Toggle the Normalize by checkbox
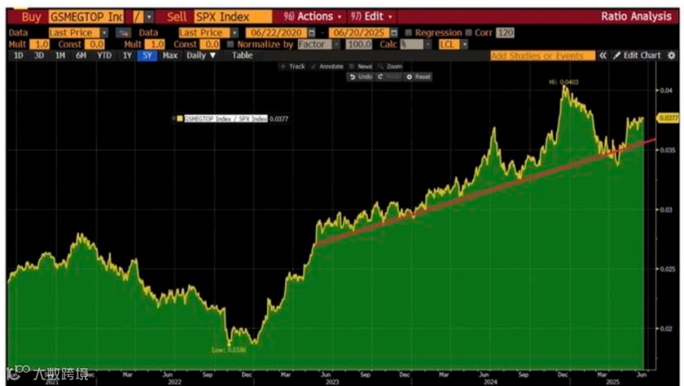Image resolution: width=684 pixels, height=386 pixels. (x=231, y=44)
